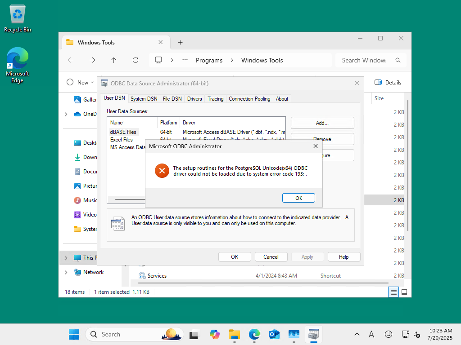Add a new explorer tab
The image size is (461, 345).
[180, 43]
